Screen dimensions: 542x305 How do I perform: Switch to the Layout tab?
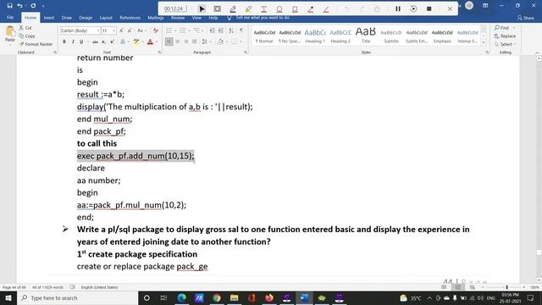[x=106, y=17]
